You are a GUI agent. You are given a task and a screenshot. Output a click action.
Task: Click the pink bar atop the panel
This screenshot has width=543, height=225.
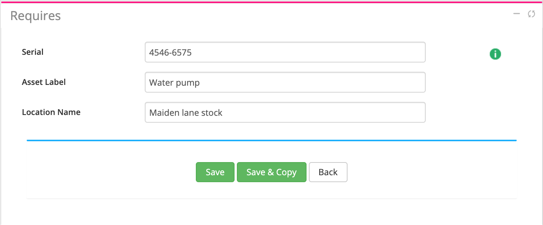[x=271, y=2]
